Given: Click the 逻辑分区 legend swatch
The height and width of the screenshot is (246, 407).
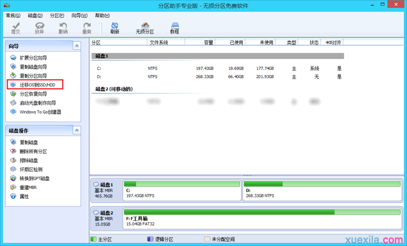Looking at the screenshot, I should point(150,239).
